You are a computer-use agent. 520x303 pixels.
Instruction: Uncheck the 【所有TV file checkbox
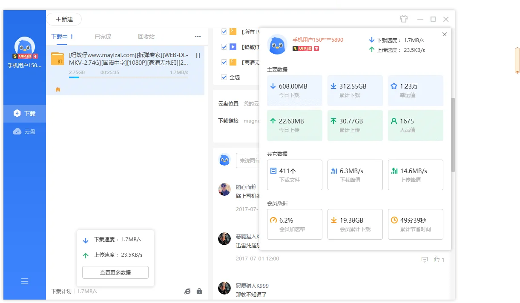(224, 31)
